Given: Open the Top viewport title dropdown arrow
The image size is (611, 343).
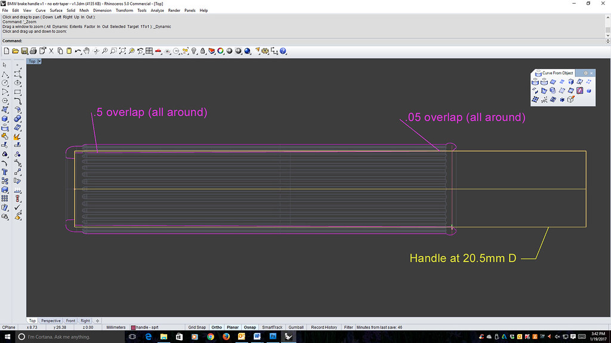Looking at the screenshot, I should 39,61.
